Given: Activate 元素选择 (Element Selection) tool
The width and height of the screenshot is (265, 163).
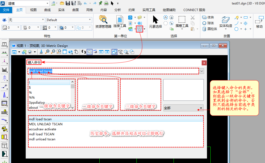Looking at the screenshot, I should (156, 22).
